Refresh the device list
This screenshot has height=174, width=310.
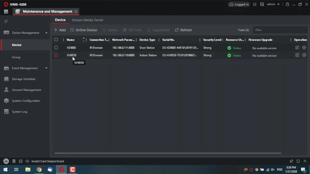tap(183, 30)
